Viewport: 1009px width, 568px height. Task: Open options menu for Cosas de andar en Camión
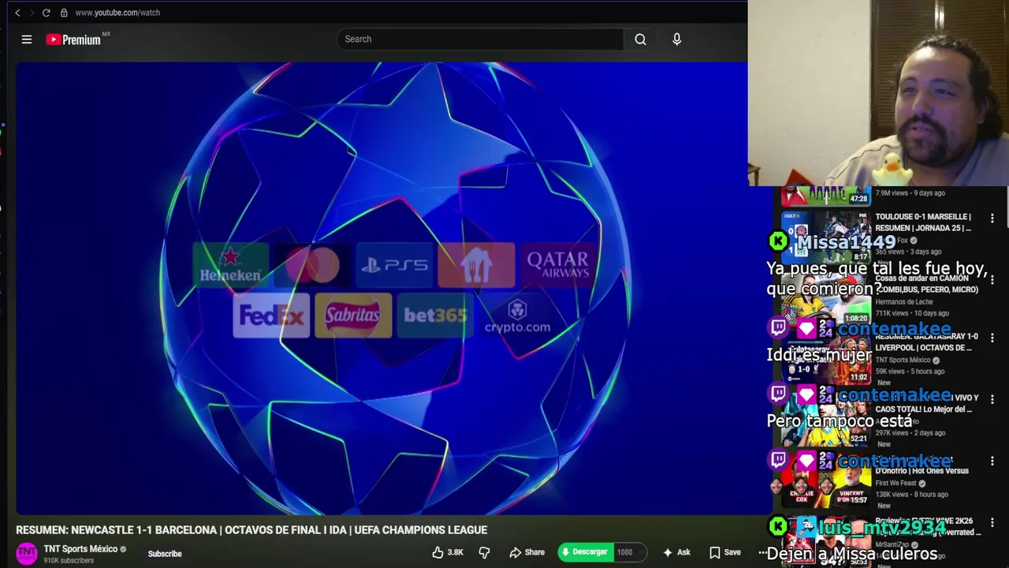coord(992,280)
